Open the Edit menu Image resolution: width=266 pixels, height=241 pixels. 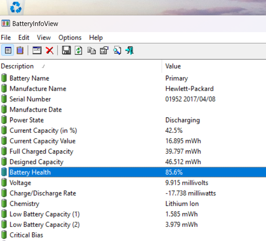pos(24,37)
